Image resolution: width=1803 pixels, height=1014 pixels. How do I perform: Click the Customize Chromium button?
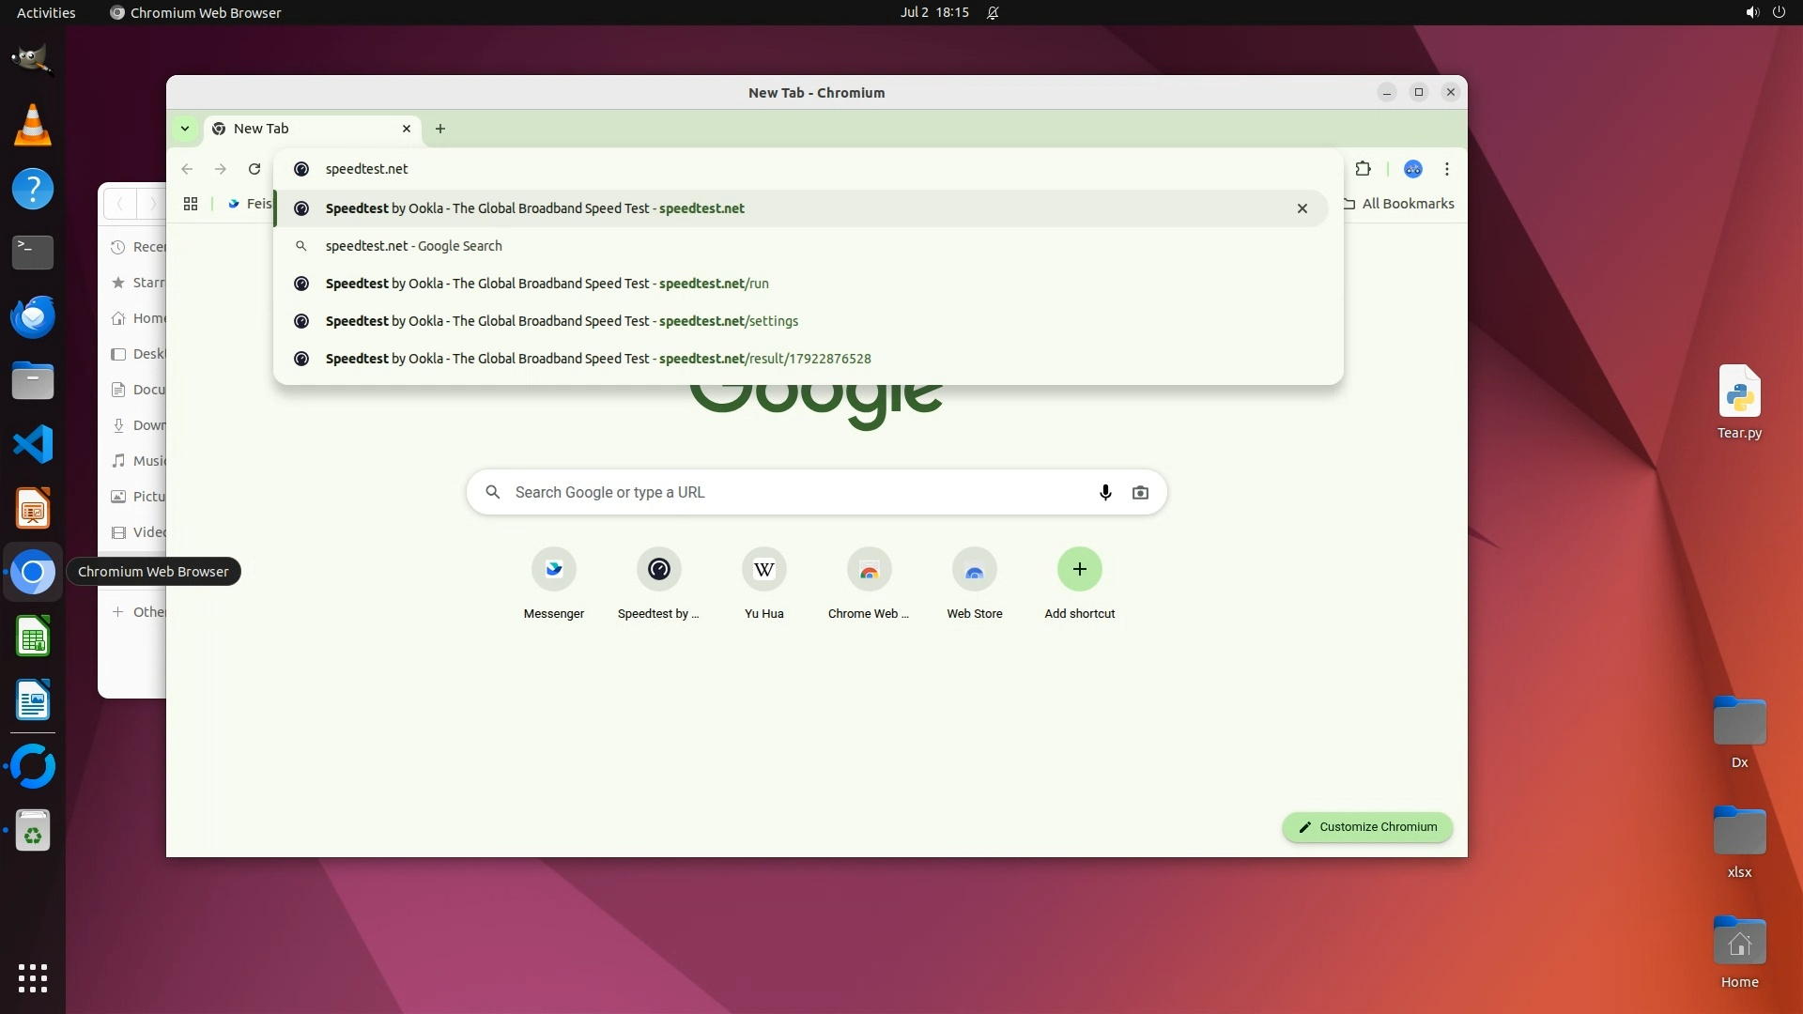click(x=1366, y=827)
